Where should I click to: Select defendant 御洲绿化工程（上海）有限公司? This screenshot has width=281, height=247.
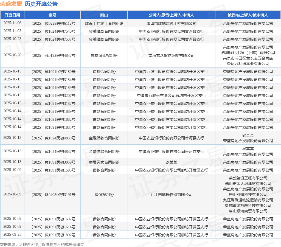click(248, 53)
